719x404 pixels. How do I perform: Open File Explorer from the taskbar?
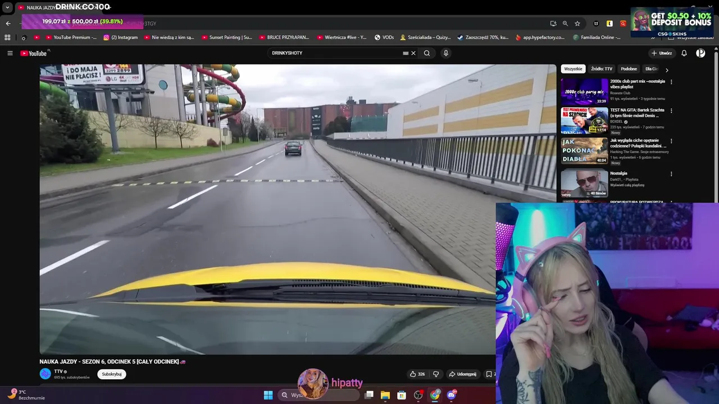tap(385, 395)
